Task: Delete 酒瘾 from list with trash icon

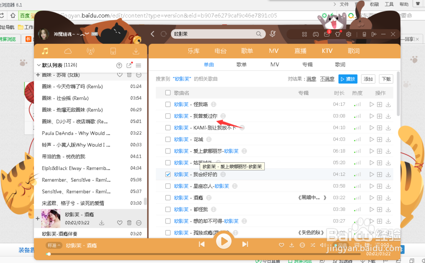Action: (x=129, y=223)
